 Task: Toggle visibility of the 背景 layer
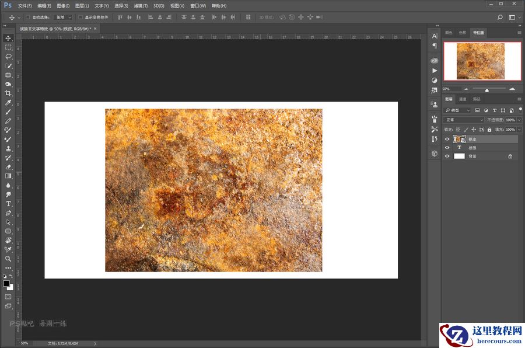coord(447,156)
